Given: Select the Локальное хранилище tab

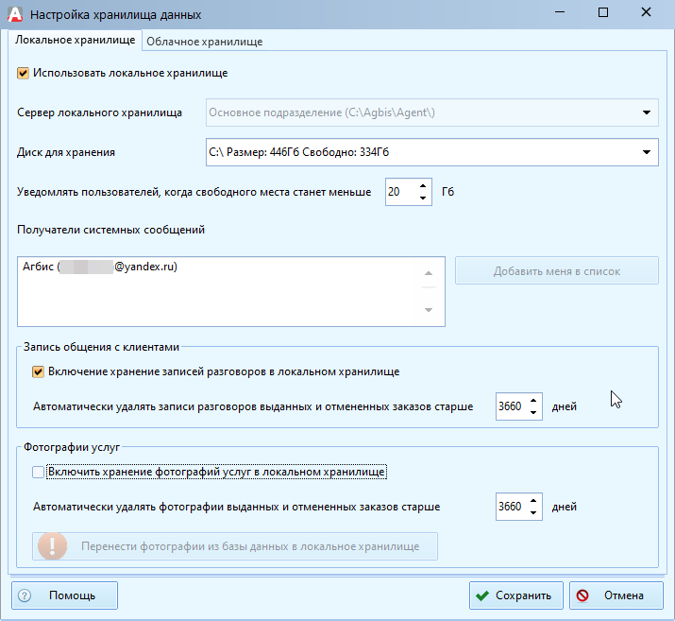Looking at the screenshot, I should click(76, 40).
